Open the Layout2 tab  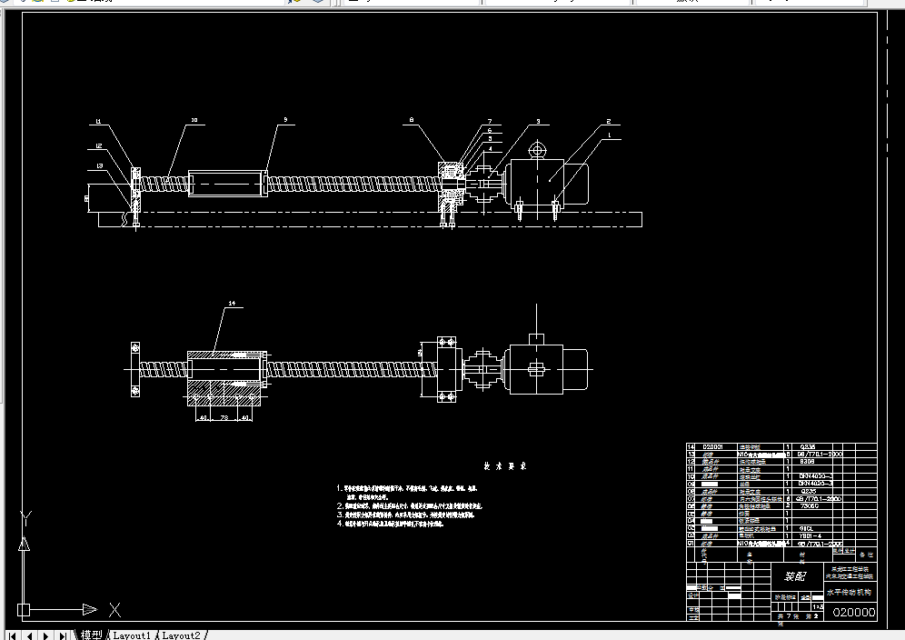181,635
